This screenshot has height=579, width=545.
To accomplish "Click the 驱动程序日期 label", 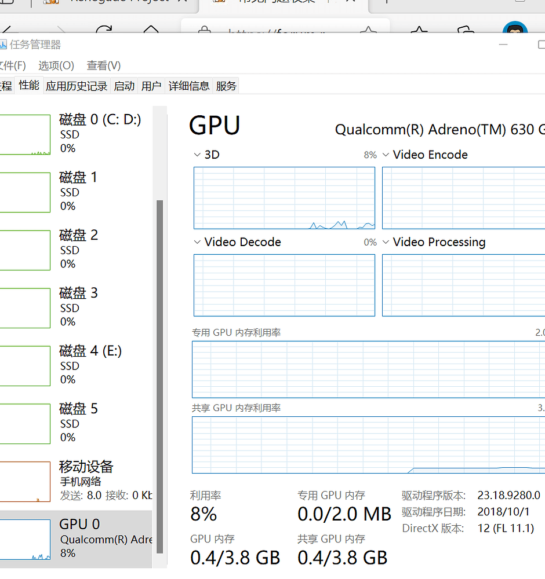I will 434,512.
